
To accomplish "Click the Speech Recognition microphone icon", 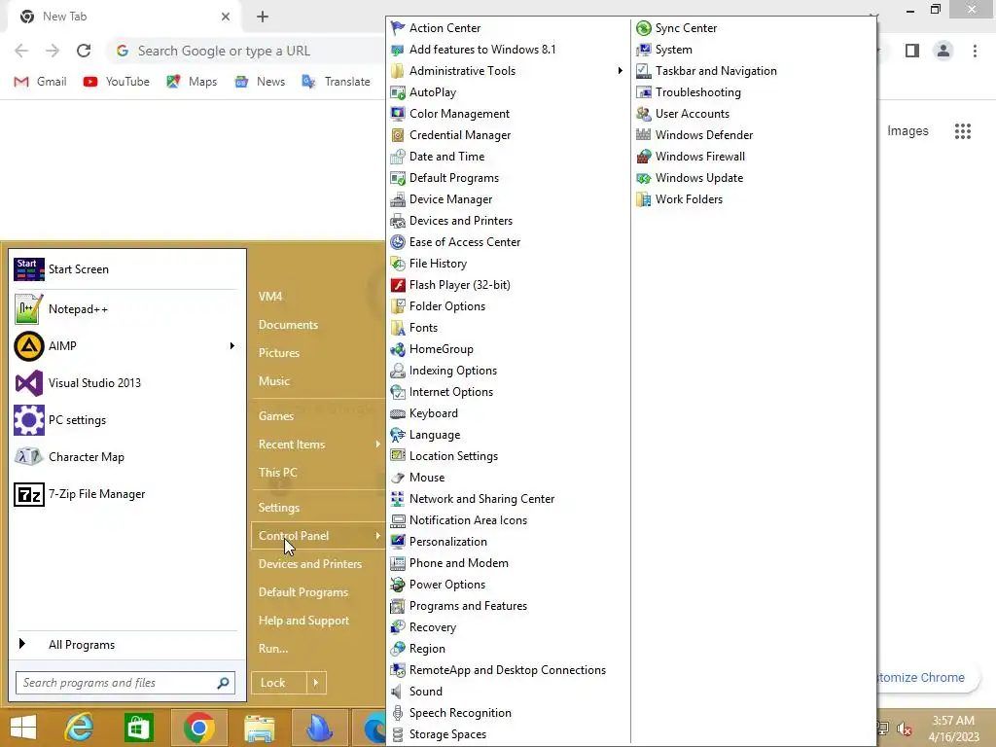I will tap(398, 713).
